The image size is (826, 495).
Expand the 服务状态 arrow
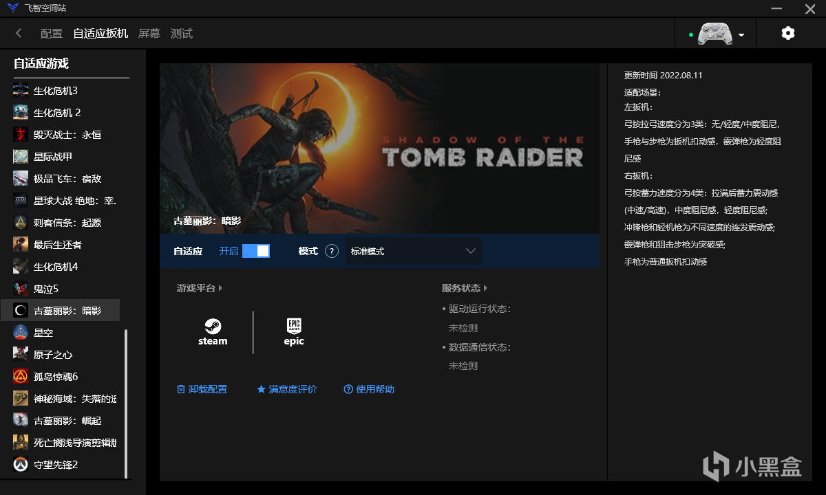(x=485, y=288)
